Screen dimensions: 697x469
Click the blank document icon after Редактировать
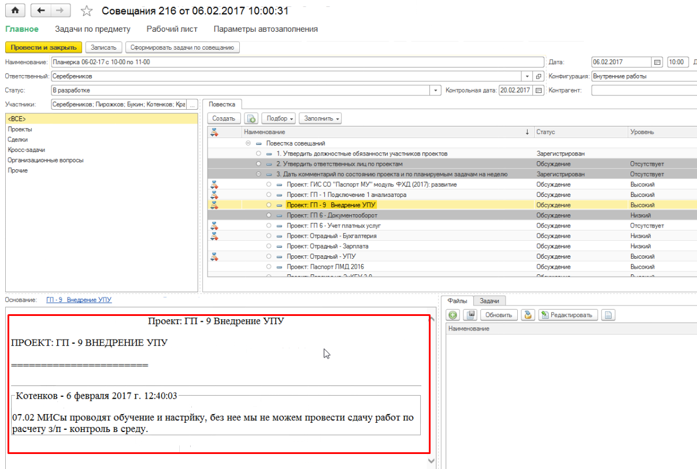(x=608, y=315)
